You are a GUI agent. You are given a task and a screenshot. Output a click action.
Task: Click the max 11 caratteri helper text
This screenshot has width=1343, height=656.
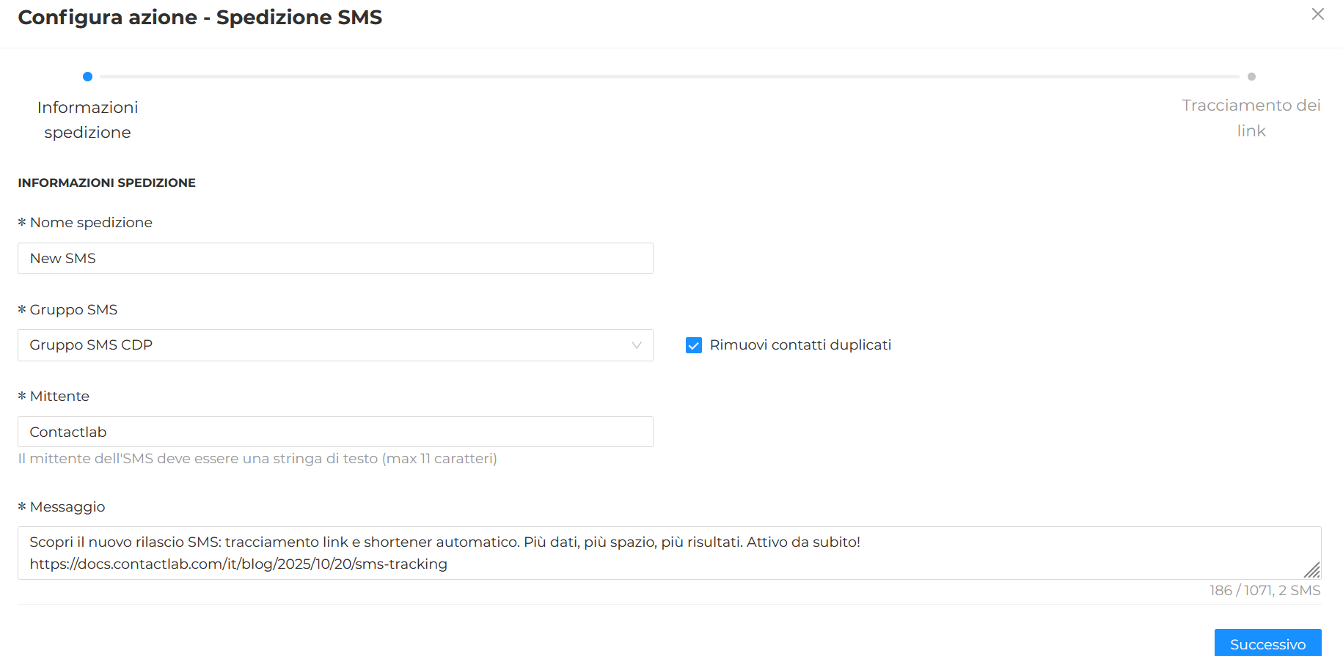pos(257,459)
